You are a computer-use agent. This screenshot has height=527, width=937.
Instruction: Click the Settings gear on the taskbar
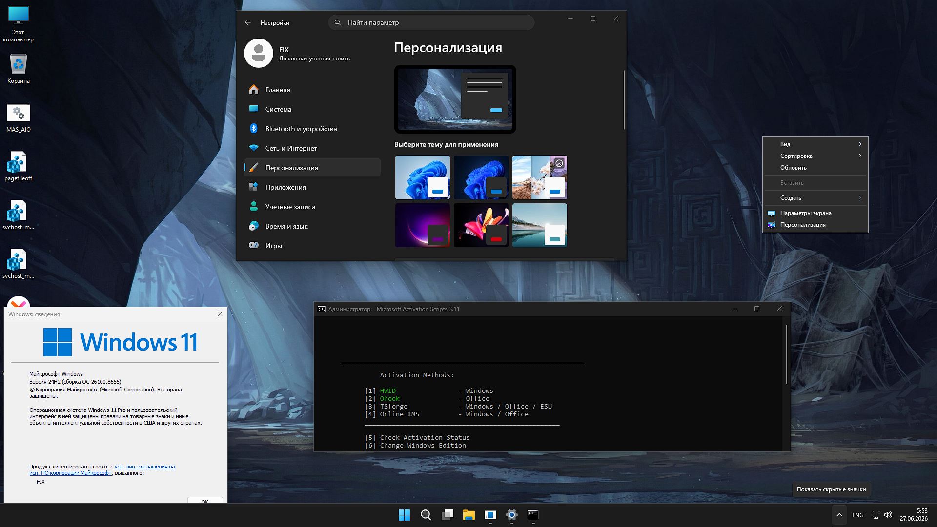pos(511,515)
